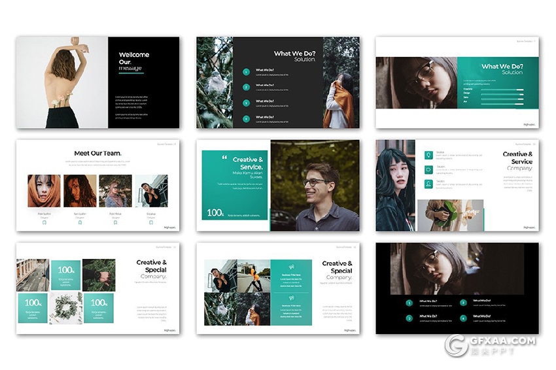Click the person icon beside the third Solution
The image size is (556, 370).
point(428,184)
